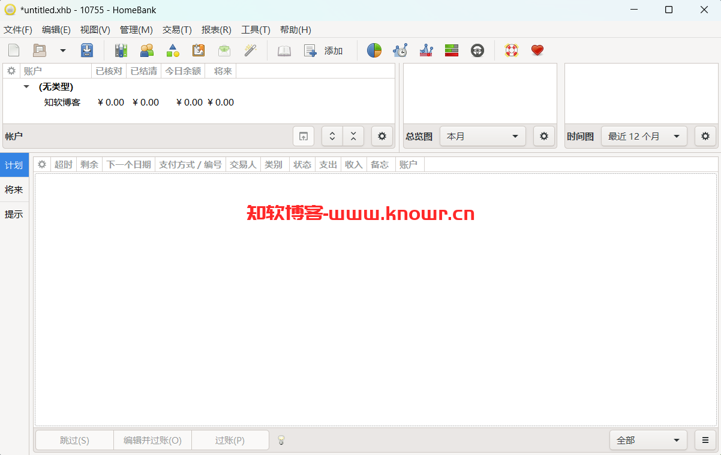Open the 视图(V) menu

[x=95, y=30]
